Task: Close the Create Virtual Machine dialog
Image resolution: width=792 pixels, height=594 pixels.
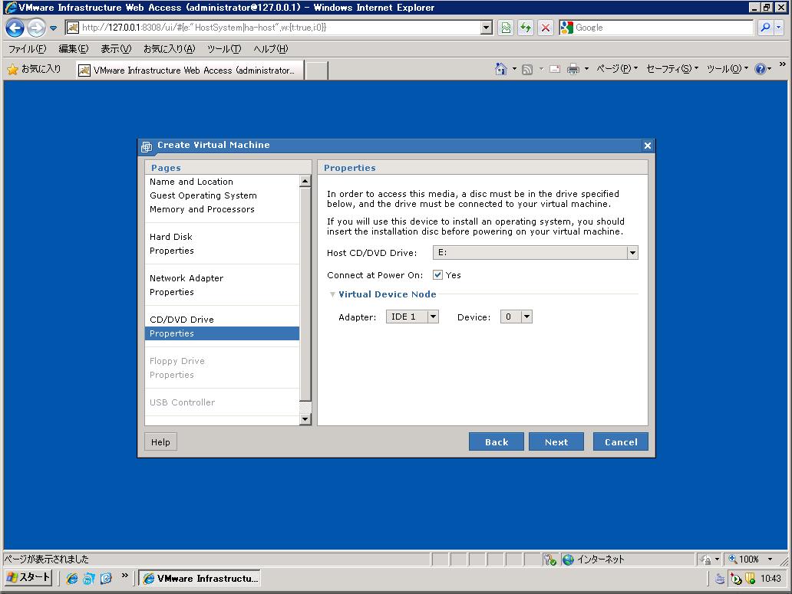Action: (x=648, y=146)
